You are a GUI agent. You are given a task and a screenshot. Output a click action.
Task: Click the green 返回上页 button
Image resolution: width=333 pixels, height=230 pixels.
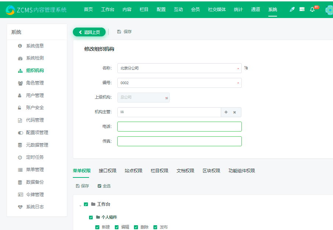[89, 32]
